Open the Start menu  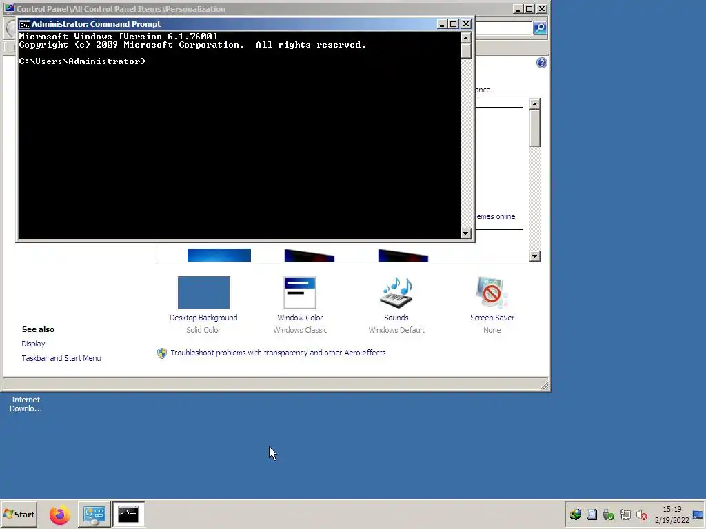click(x=19, y=514)
